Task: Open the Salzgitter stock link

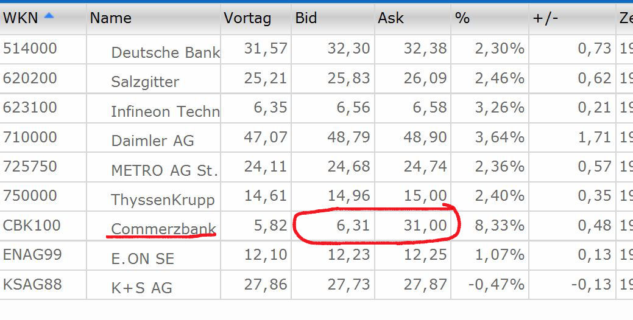Action: 145,82
